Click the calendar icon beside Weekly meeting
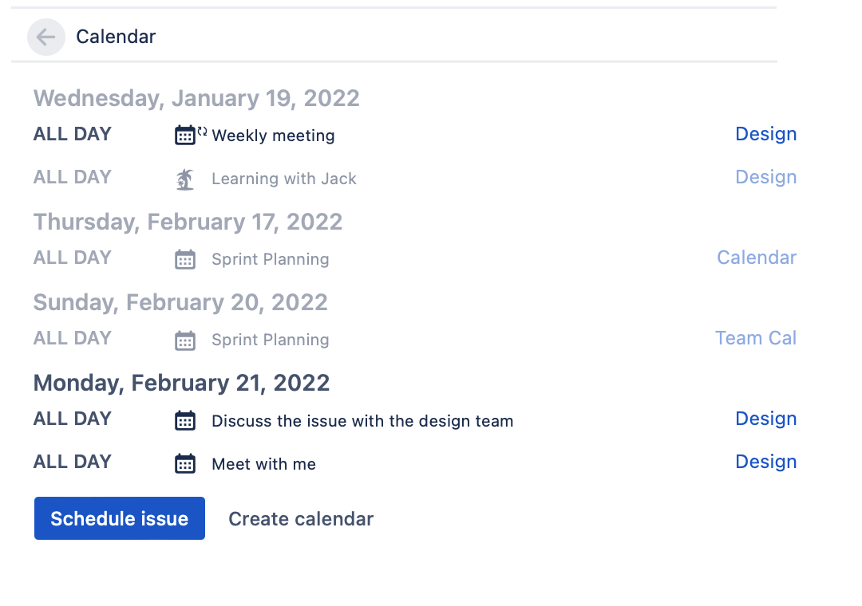Screen dimensions: 862x606 tap(185, 135)
